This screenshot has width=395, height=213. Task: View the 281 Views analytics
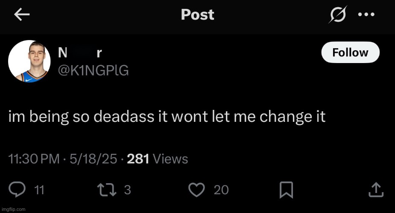pos(158,159)
